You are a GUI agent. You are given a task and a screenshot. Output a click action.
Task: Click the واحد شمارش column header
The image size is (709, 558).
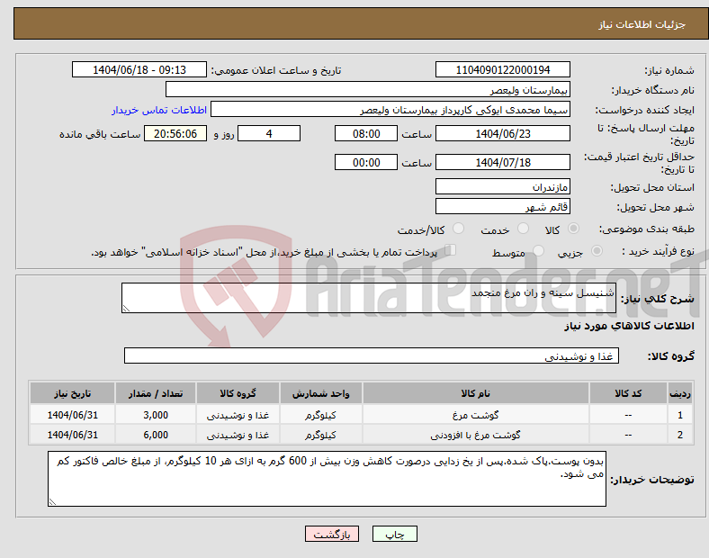[x=320, y=393]
